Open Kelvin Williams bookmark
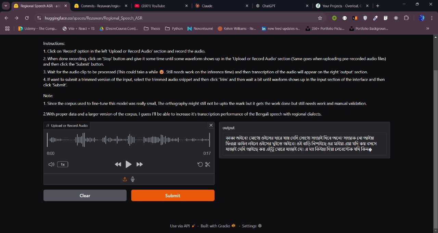Screen dimensions: 438x233 coord(237,28)
